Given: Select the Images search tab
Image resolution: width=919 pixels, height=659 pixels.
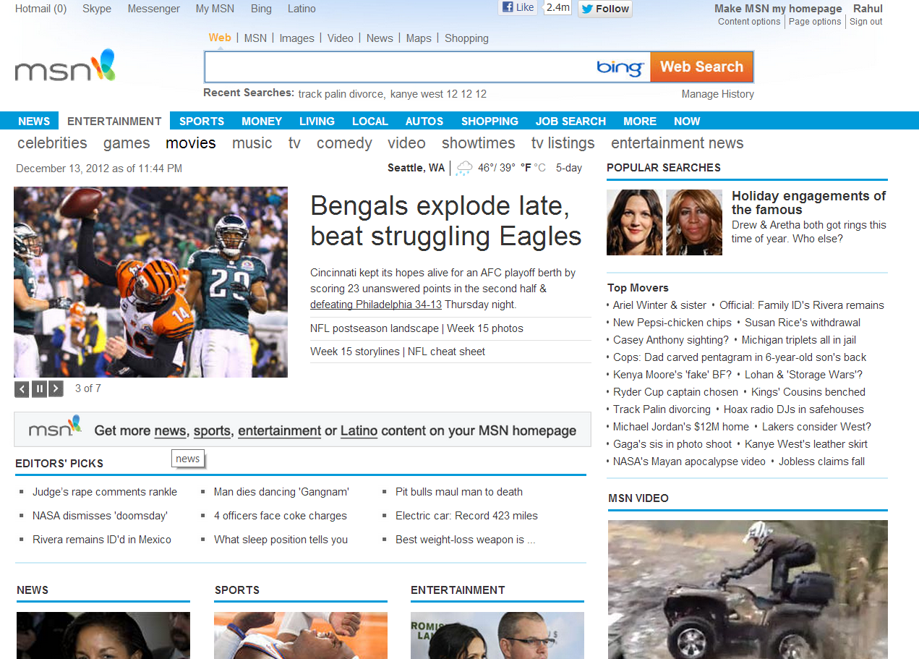Looking at the screenshot, I should pyautogui.click(x=296, y=38).
